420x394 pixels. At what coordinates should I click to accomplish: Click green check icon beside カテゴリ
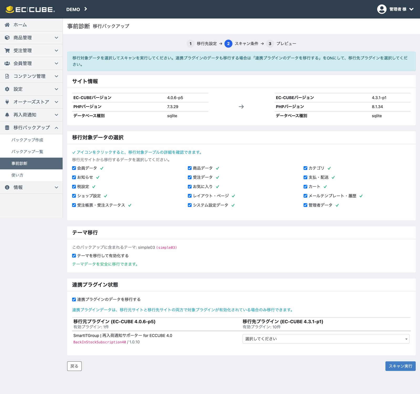coord(329,168)
